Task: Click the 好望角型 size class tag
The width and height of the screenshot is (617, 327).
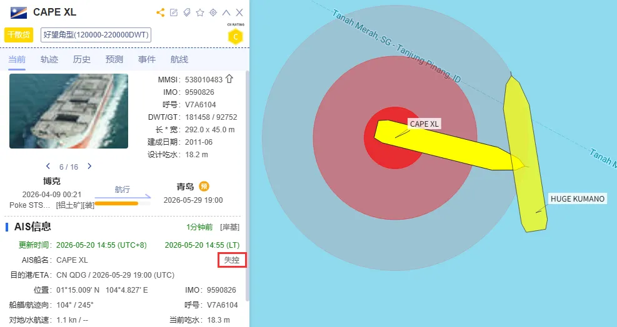Action: 96,35
